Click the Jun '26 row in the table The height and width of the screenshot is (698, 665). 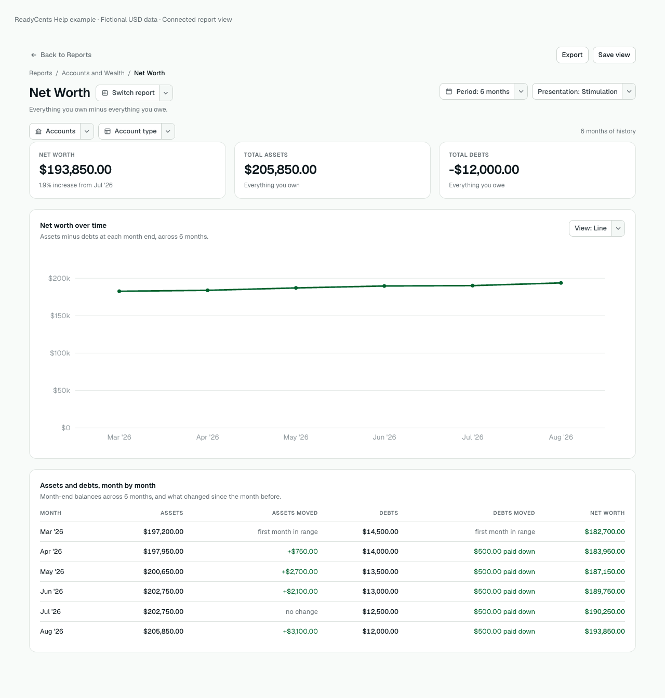point(332,592)
